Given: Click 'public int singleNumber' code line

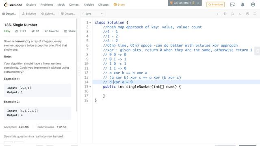Looking at the screenshot, I should [142, 86].
